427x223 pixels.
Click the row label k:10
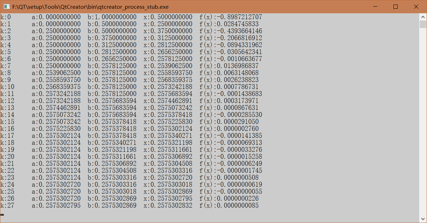coord(7,87)
